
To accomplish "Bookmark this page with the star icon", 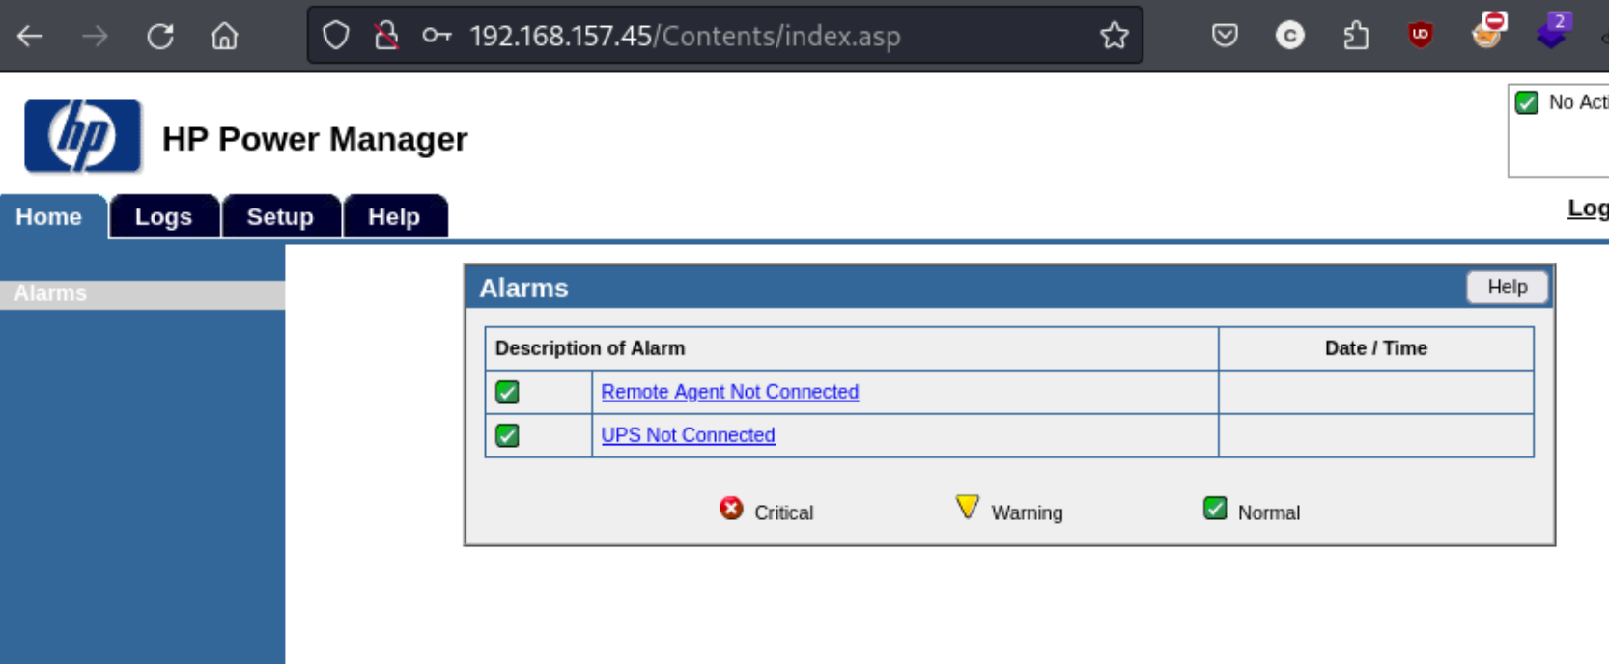I will (1115, 36).
